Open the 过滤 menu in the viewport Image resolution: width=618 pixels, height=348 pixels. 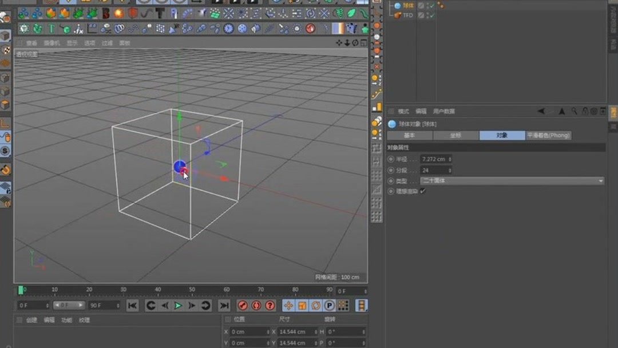106,42
